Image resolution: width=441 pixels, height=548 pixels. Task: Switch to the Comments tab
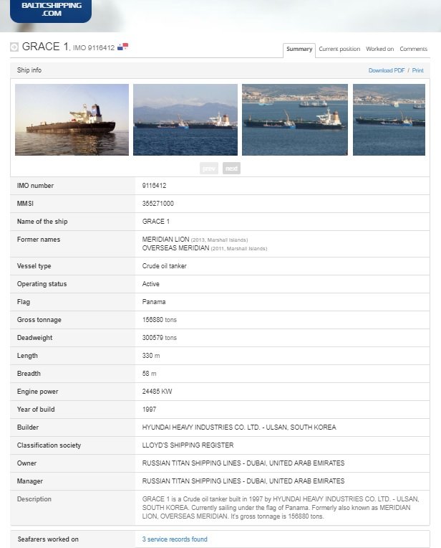pos(414,49)
